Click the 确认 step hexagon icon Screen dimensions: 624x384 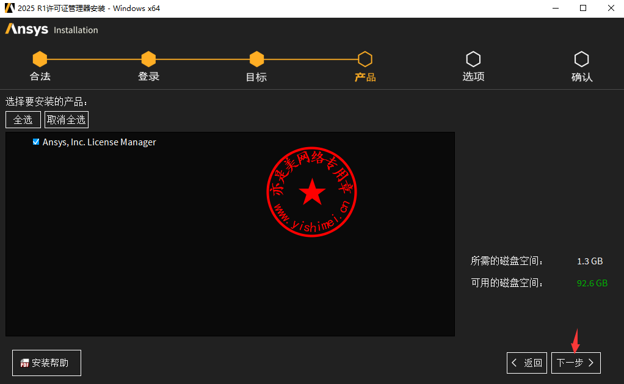(581, 59)
